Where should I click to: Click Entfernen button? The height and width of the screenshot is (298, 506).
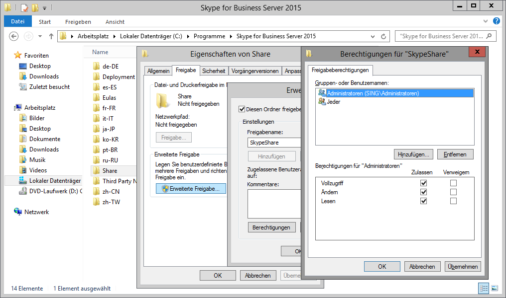(x=455, y=154)
